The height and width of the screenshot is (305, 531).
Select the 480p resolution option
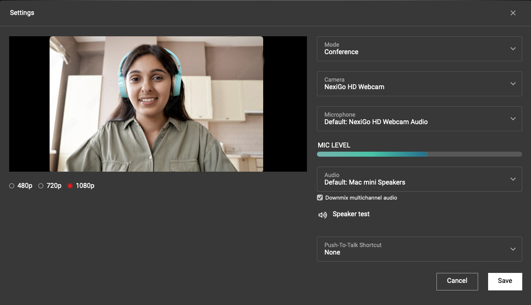(12, 186)
